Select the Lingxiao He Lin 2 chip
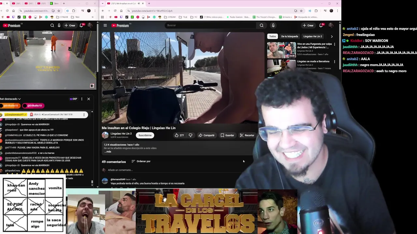Image resolution: width=417 pixels, height=234 pixels. pos(312,36)
